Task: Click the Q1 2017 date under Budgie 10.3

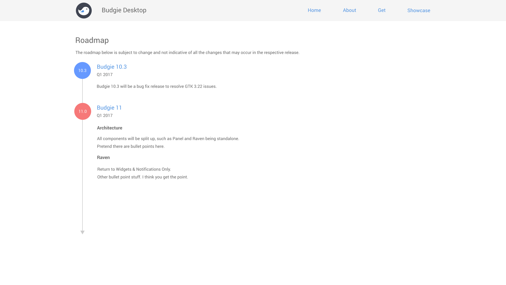Action: point(105,75)
